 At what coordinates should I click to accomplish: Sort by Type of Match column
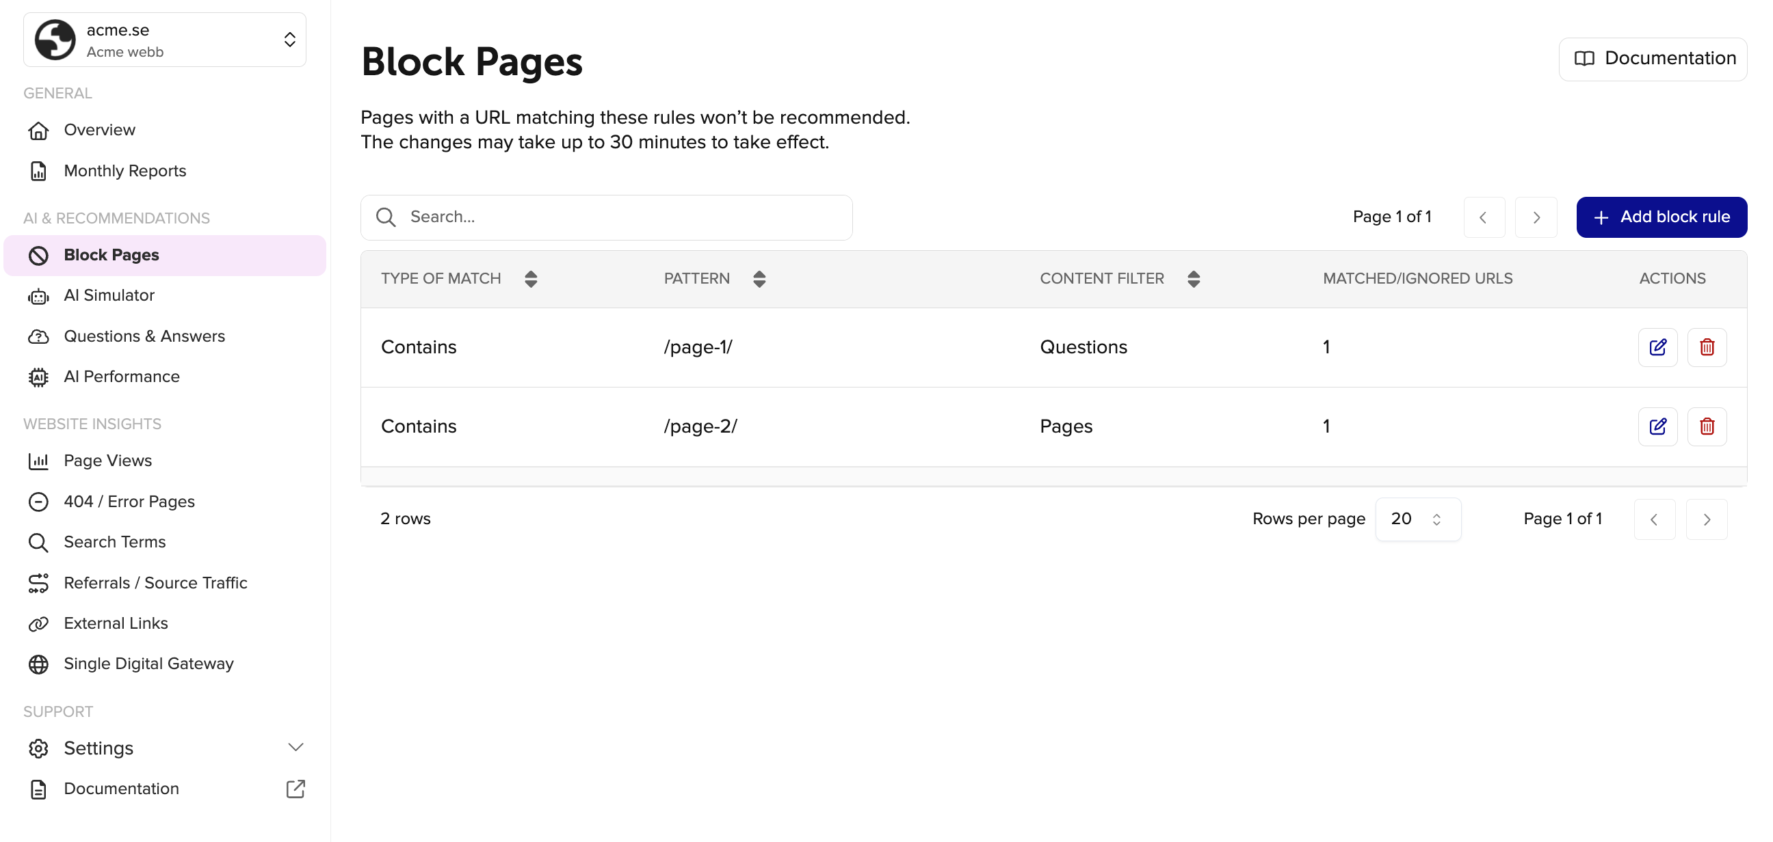tap(530, 279)
